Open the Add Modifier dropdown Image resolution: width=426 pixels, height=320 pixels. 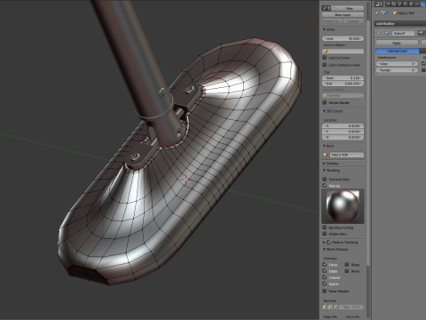[x=400, y=23]
